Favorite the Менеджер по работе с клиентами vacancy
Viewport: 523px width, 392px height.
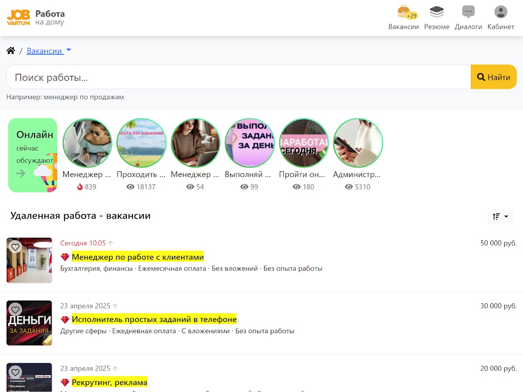tap(15, 247)
